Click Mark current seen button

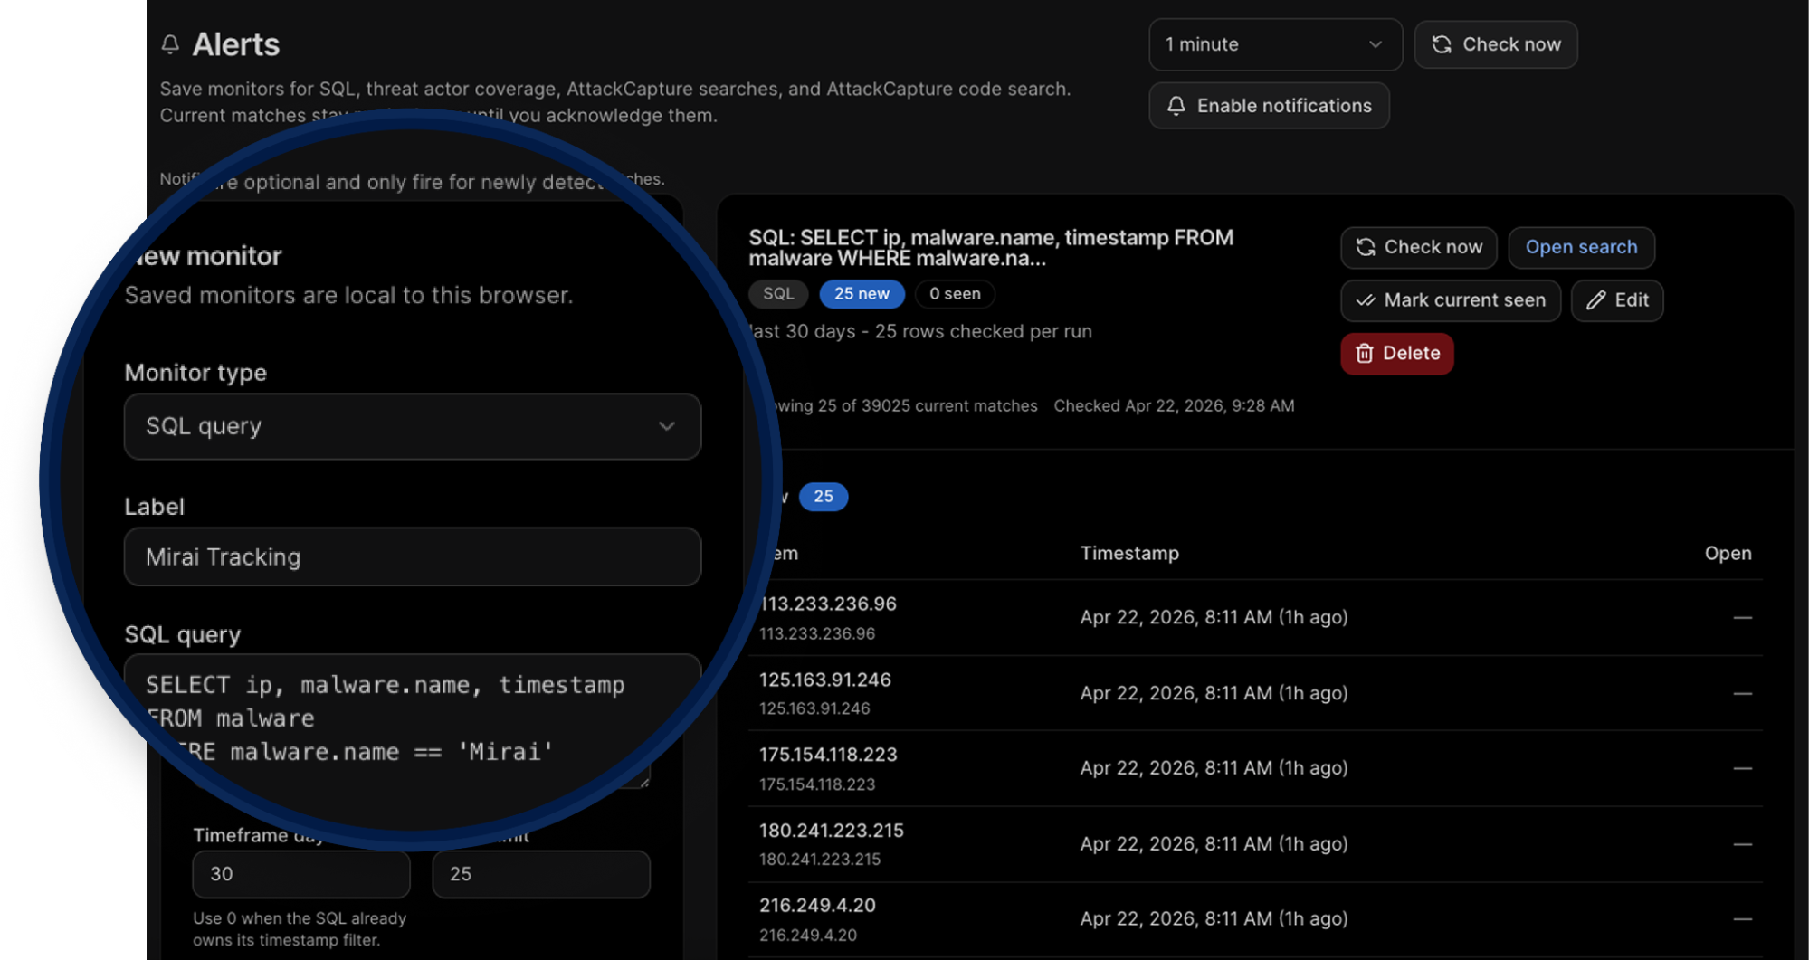click(1451, 300)
